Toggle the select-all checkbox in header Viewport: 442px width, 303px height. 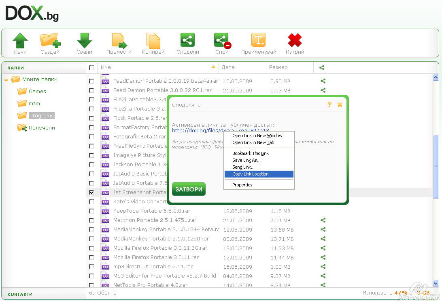coord(91,68)
